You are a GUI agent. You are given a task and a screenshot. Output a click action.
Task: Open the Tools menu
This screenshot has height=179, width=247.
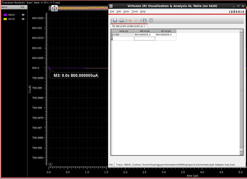click(x=135, y=12)
